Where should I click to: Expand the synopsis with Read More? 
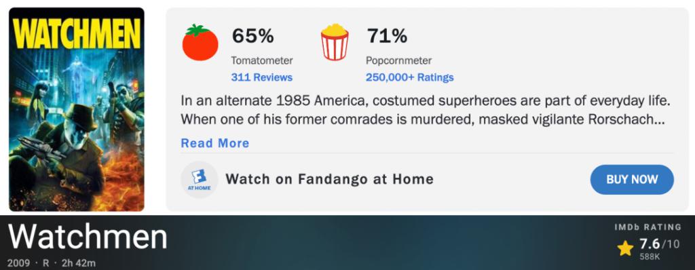click(x=215, y=143)
